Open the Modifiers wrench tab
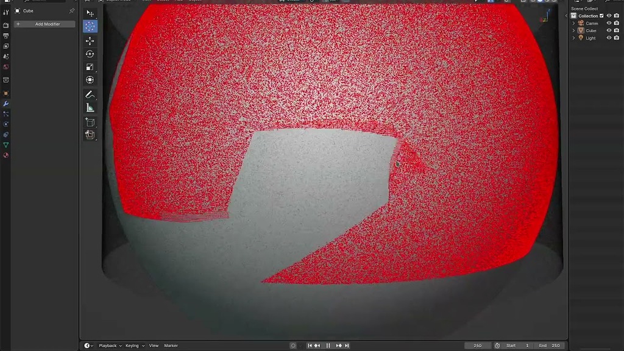The image size is (624, 351). pos(5,104)
